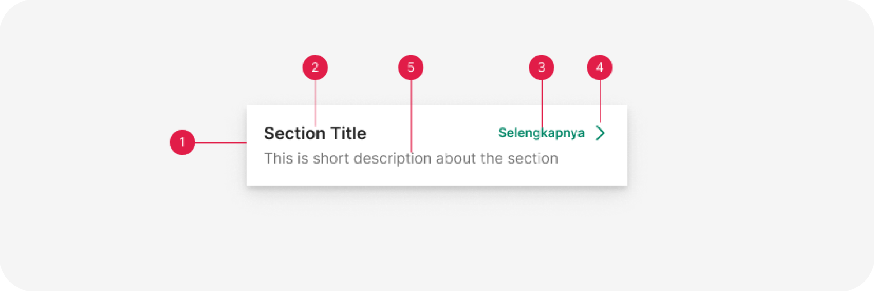Click the red badge numbered 4
874x291 pixels.
coord(600,68)
